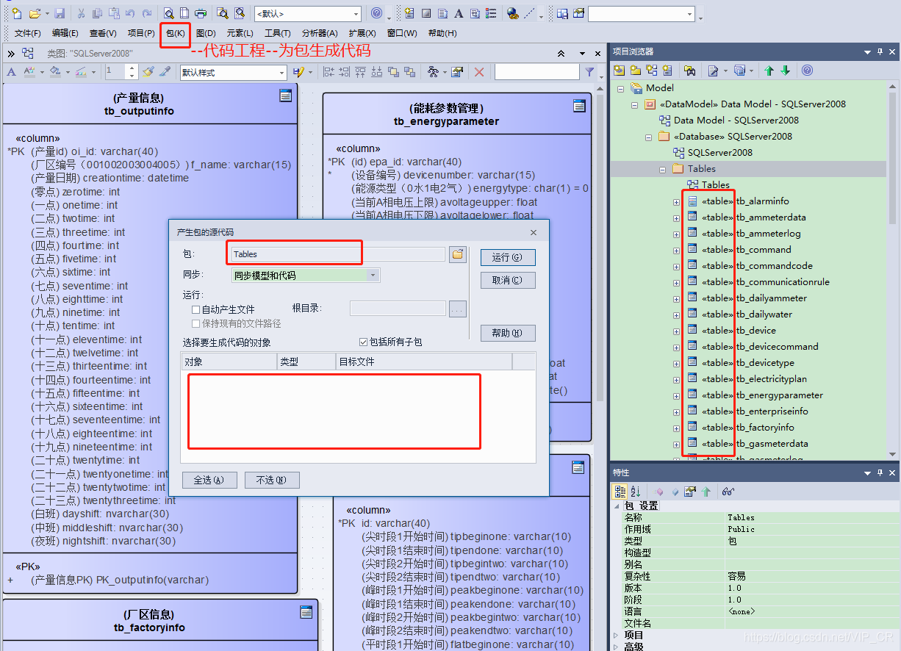The image size is (901, 651).
Task: Click the filter funnel icon in diagram toolbar
Action: (x=589, y=72)
